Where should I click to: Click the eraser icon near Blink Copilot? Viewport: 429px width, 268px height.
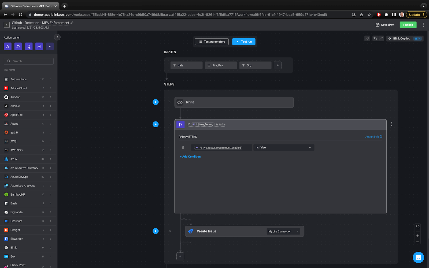367,38
